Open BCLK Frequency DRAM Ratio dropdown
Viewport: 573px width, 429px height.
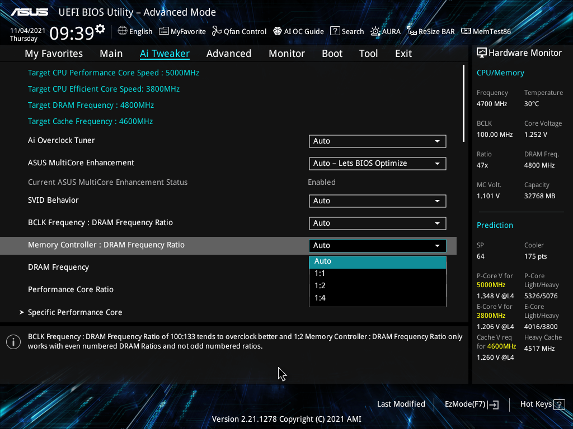tap(378, 223)
